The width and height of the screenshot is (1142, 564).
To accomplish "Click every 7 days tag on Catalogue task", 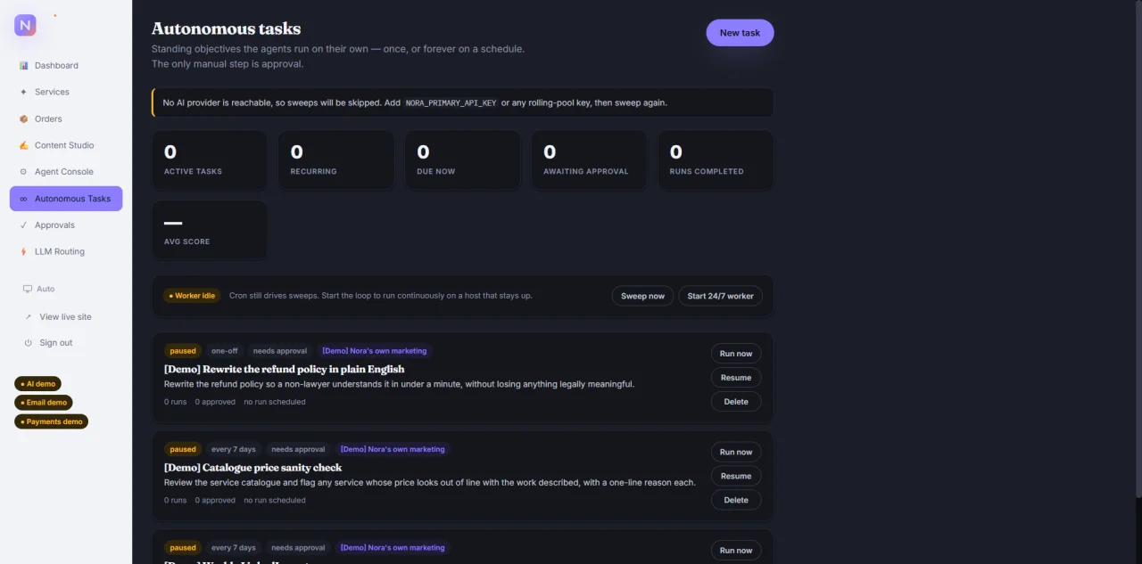I will point(234,449).
